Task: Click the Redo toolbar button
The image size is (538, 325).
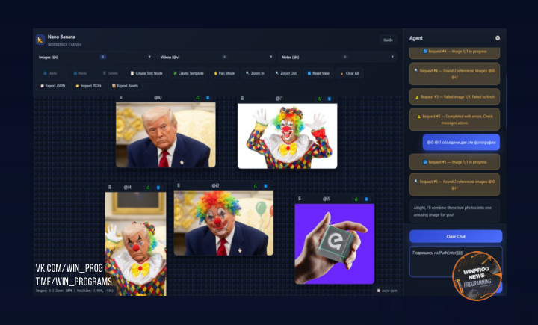Action: (x=80, y=73)
